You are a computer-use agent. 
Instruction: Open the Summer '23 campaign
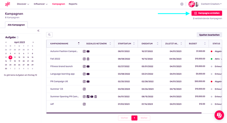[57, 89]
